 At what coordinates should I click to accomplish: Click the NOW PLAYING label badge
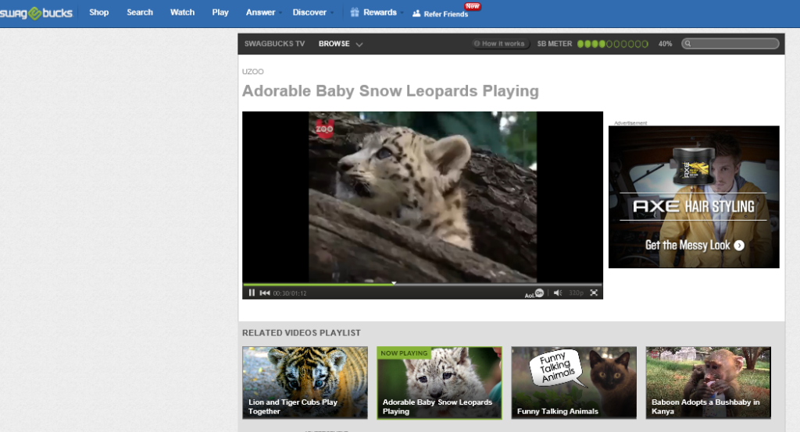(404, 353)
